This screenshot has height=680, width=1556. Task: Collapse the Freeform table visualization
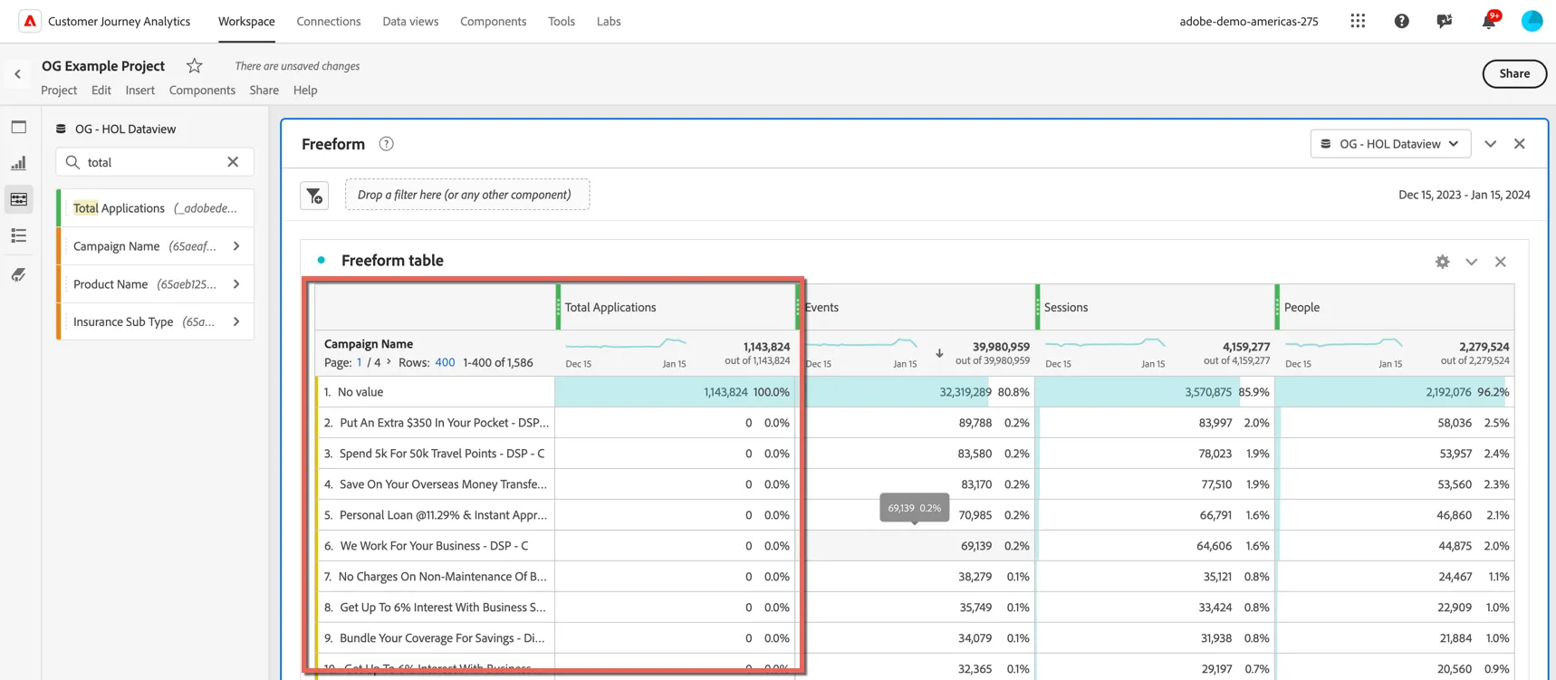click(1471, 262)
